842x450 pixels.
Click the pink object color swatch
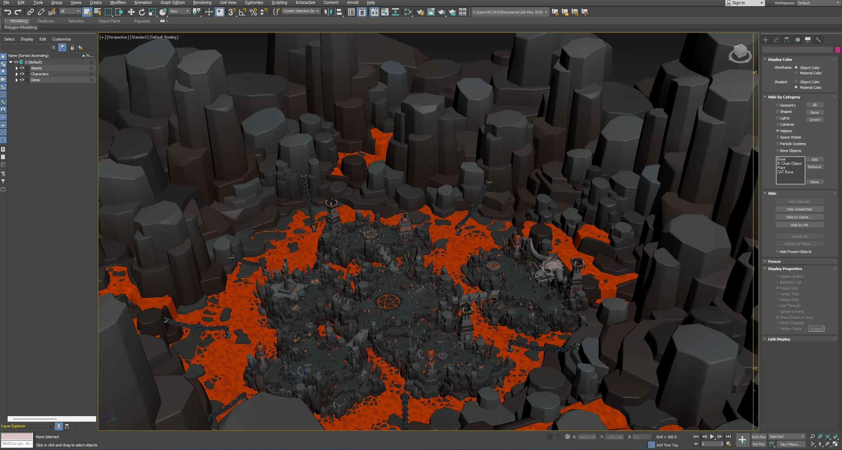coord(837,50)
